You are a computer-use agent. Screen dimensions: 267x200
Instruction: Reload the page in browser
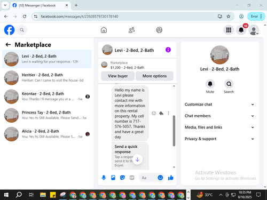pyautogui.click(x=25, y=17)
